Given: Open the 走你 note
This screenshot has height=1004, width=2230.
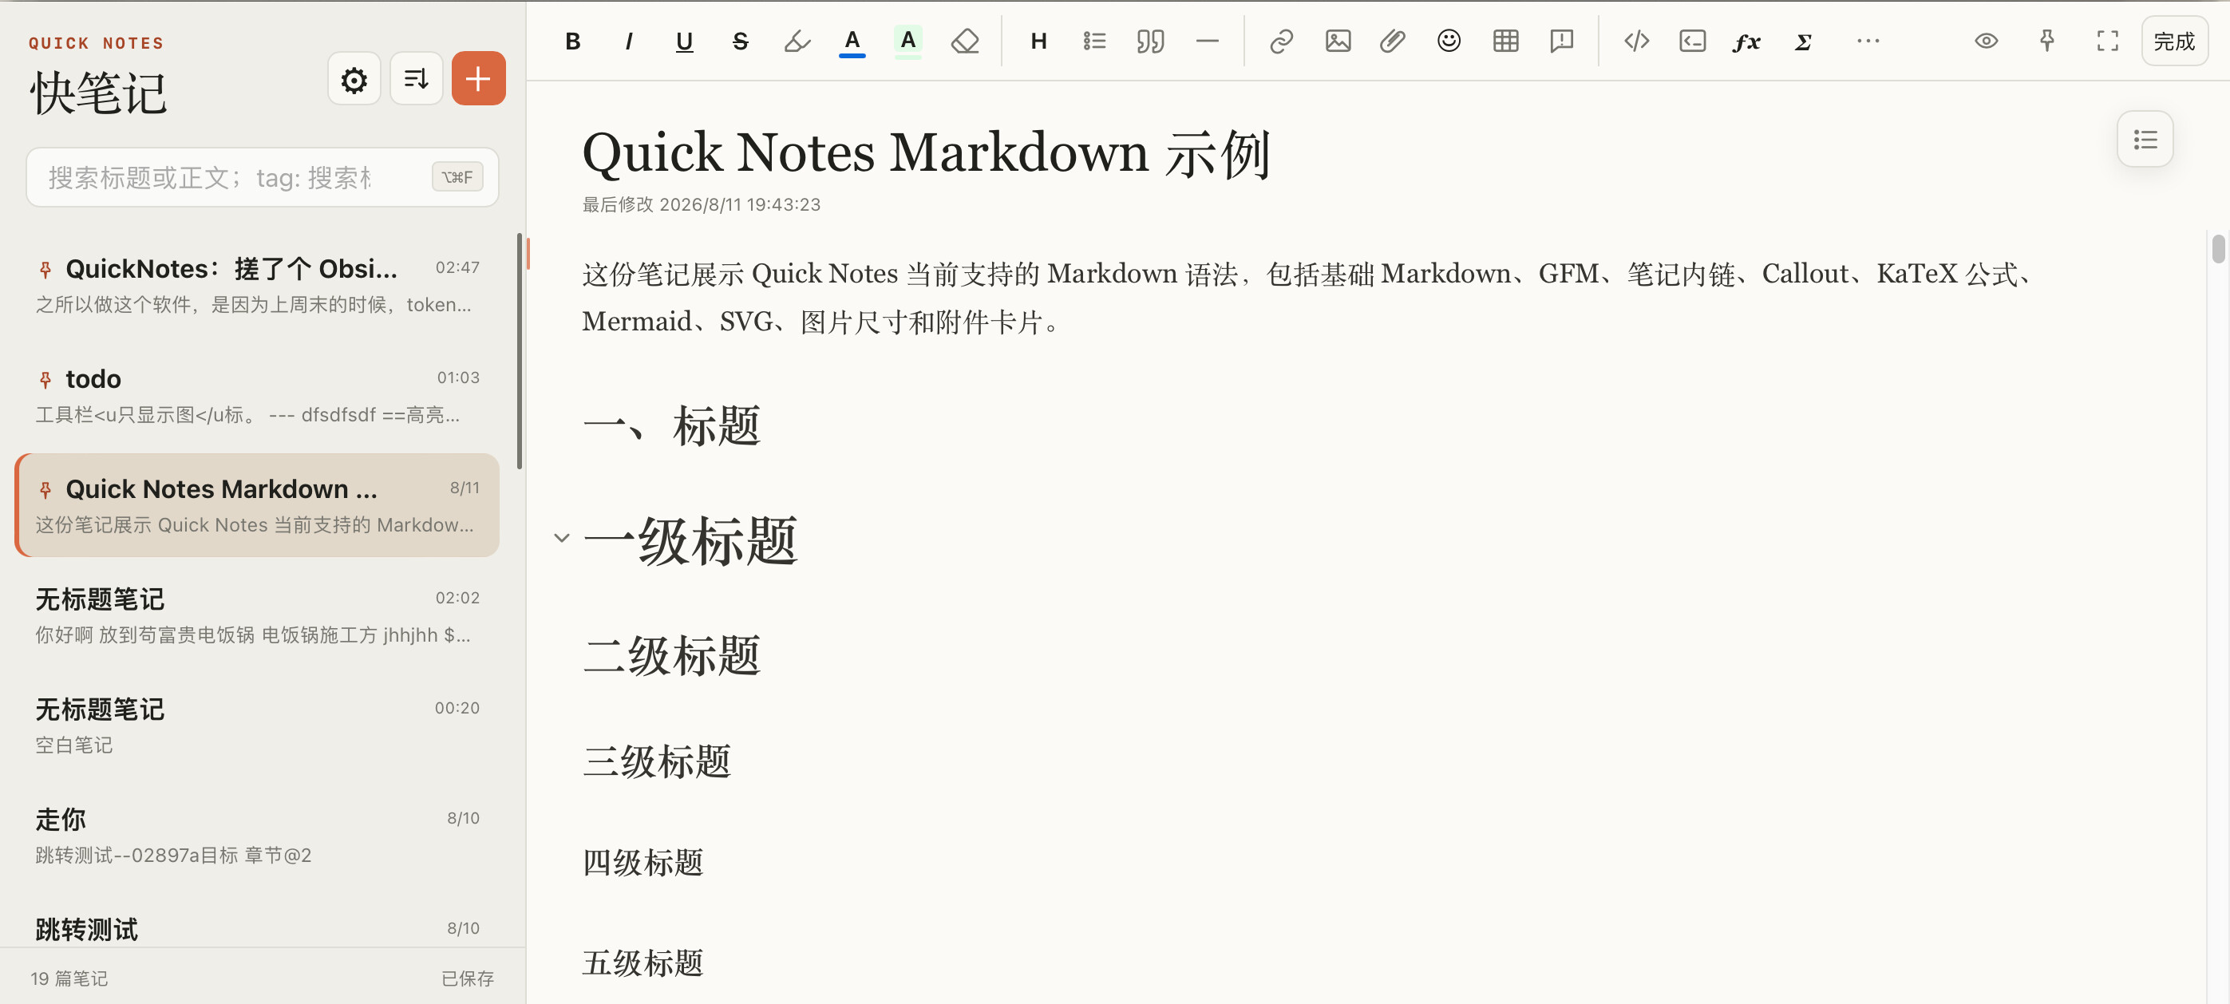Looking at the screenshot, I should pyautogui.click(x=257, y=836).
